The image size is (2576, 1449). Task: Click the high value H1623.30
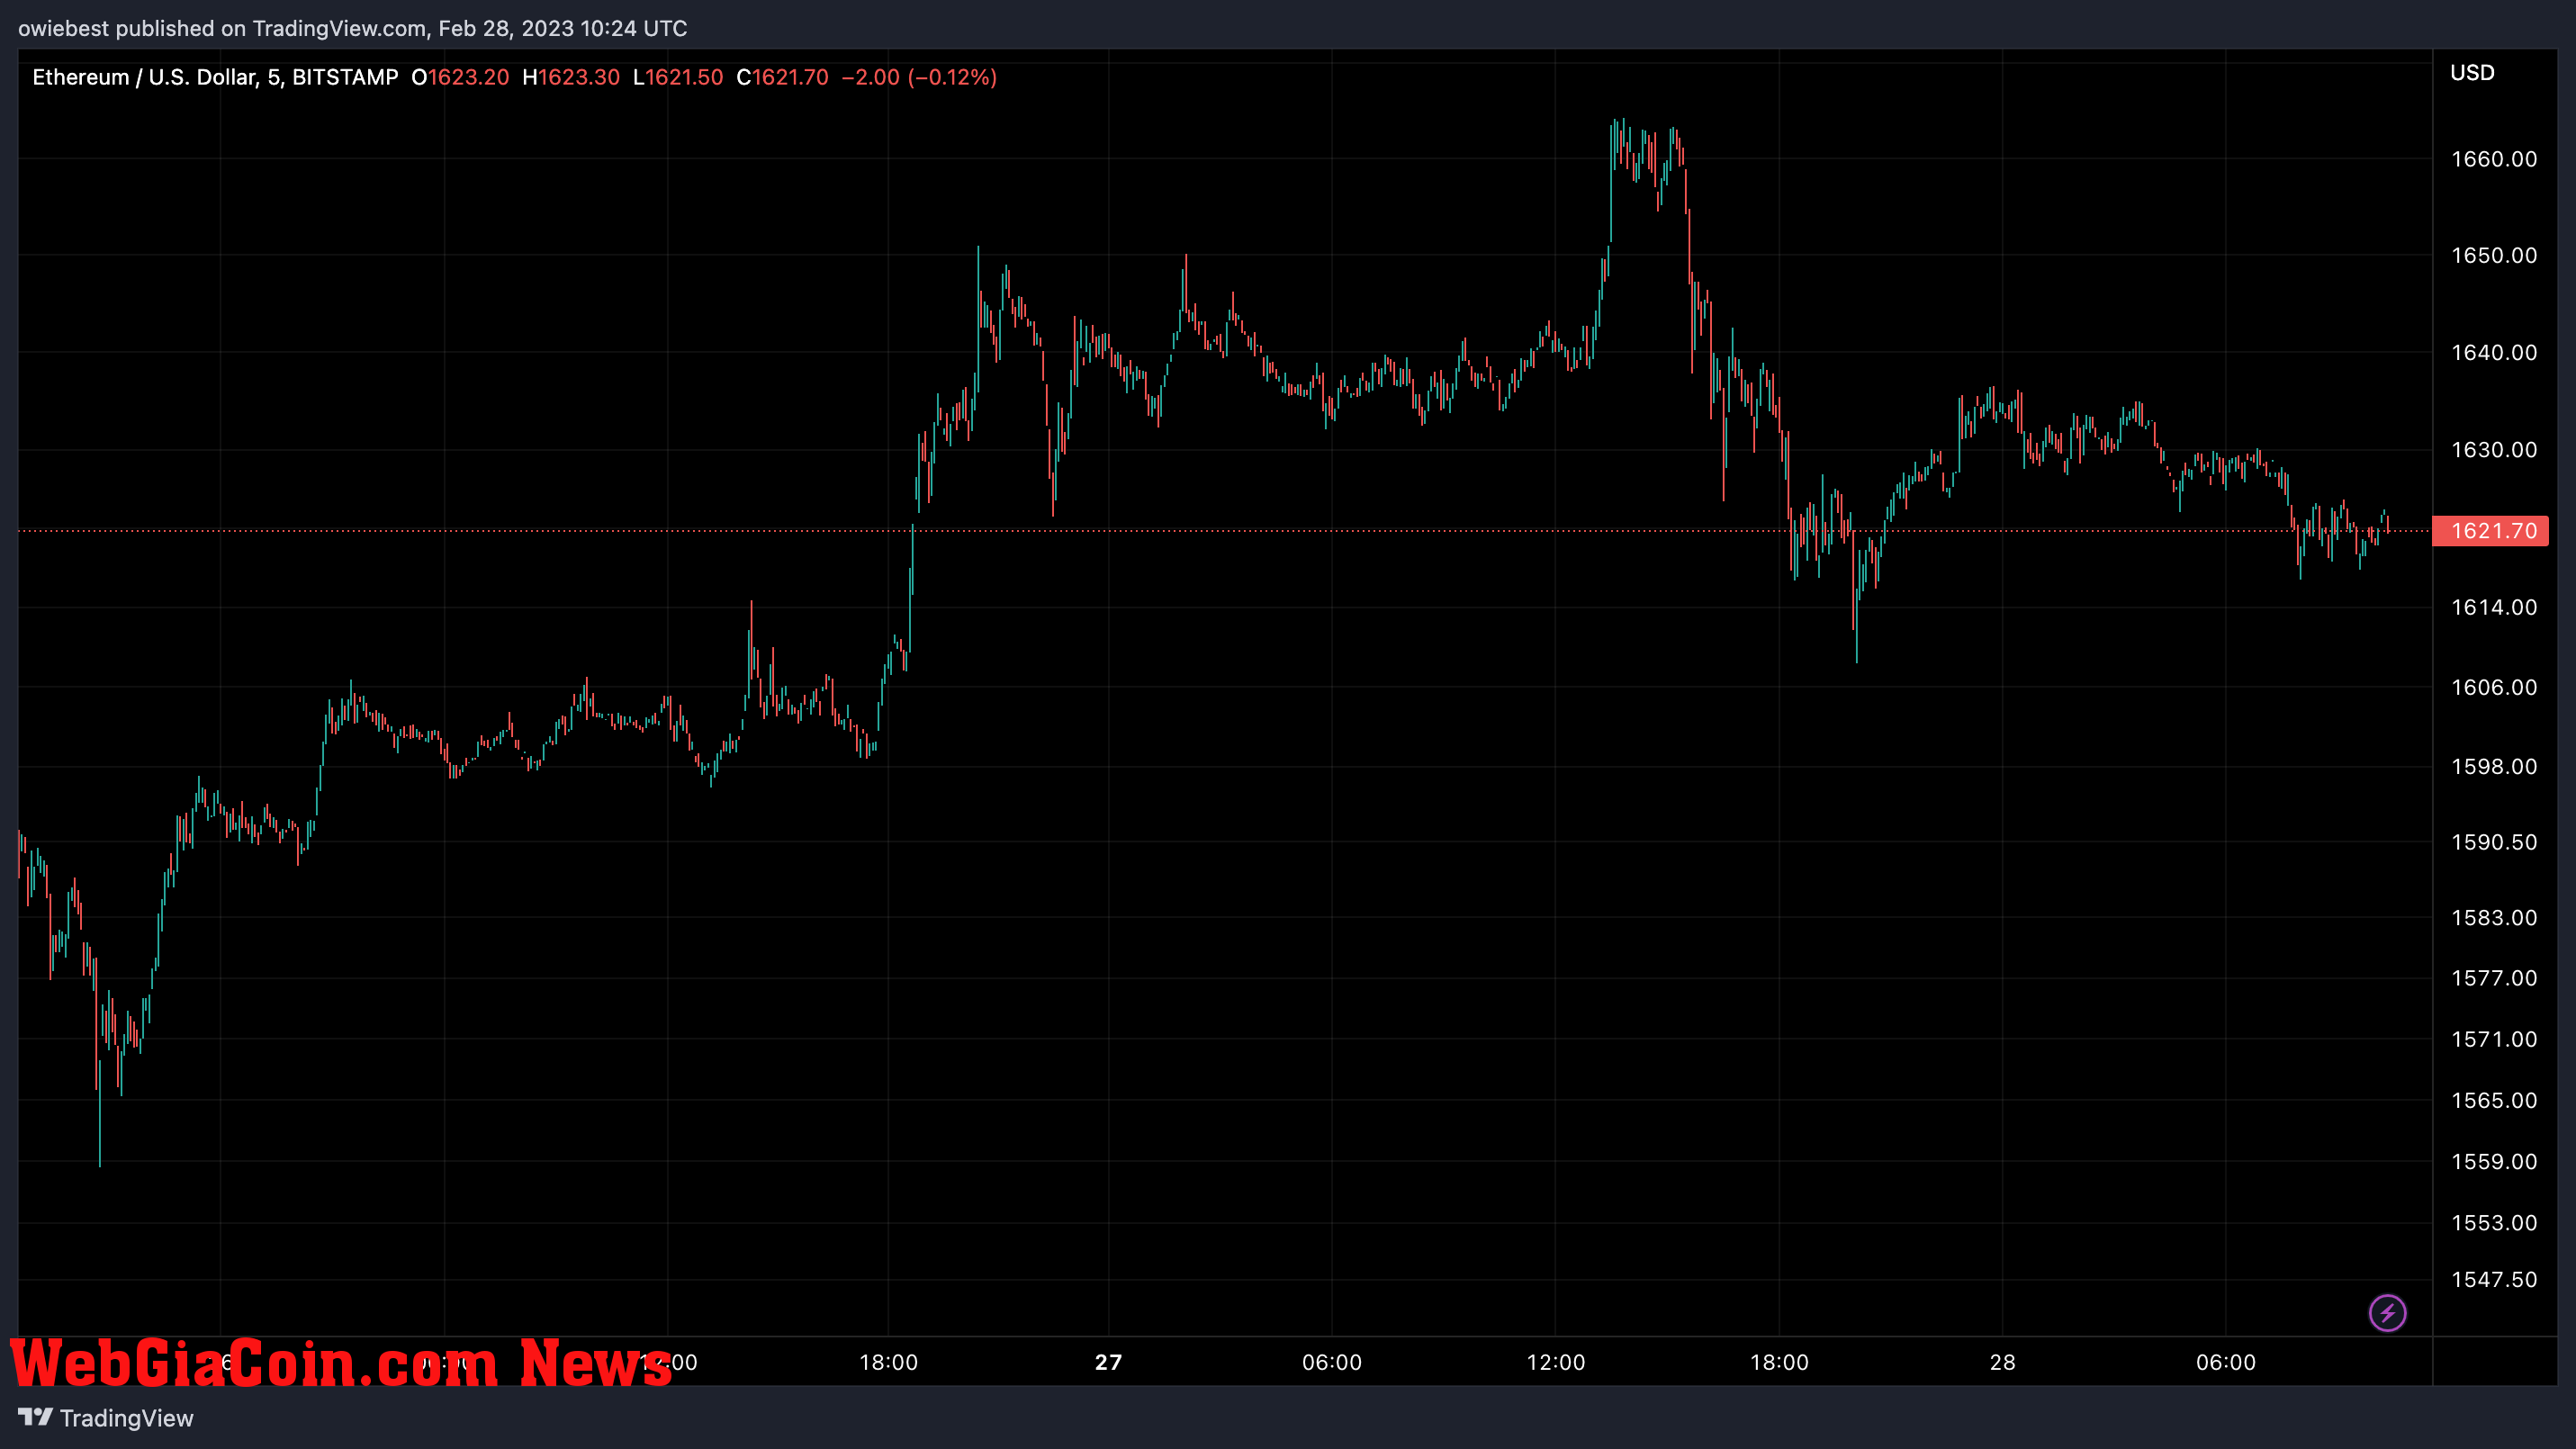pos(571,77)
